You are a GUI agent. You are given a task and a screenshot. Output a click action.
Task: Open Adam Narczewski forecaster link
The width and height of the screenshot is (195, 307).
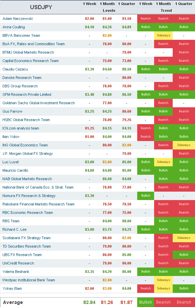(18, 19)
